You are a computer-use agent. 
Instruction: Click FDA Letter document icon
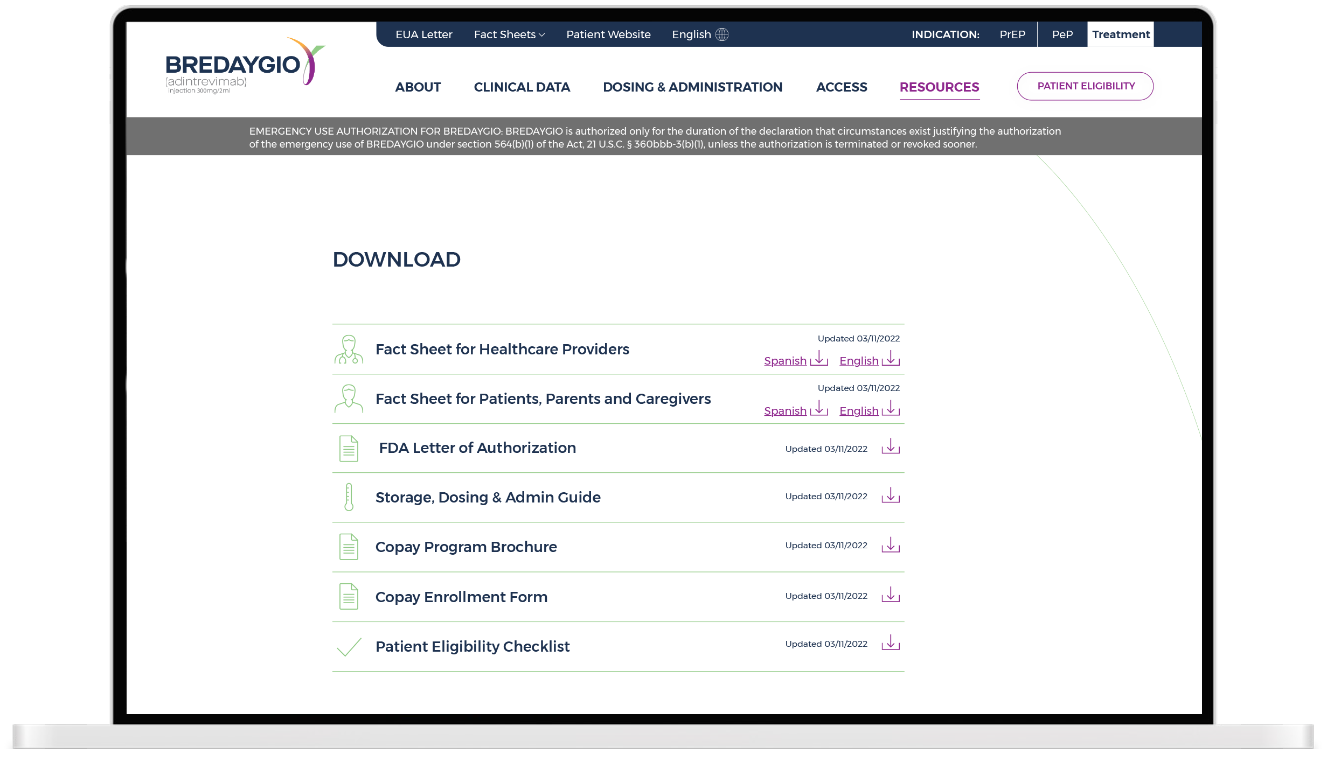click(349, 449)
